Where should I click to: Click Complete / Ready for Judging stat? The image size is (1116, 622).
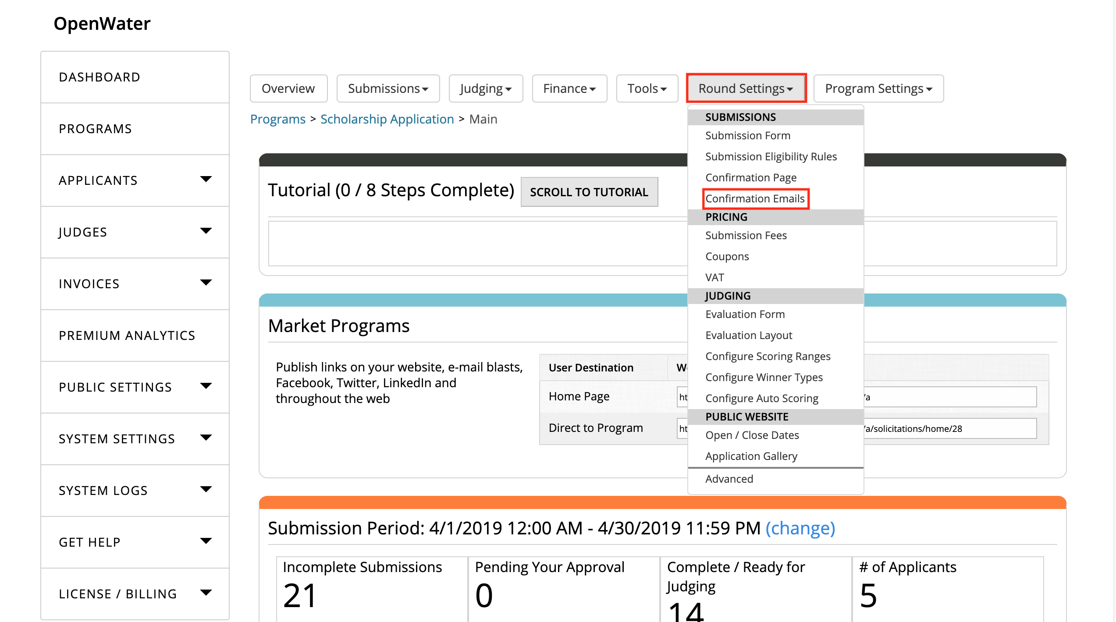(x=756, y=590)
